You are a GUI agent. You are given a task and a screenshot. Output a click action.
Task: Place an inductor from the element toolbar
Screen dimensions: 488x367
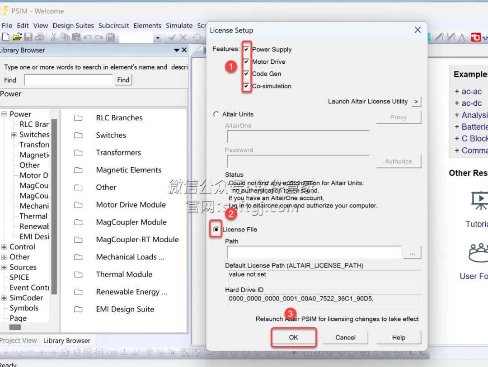pos(31,353)
